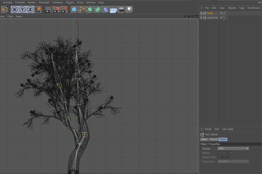Click the viewport zoom down-arrow icon

pyautogui.click(x=189, y=16)
